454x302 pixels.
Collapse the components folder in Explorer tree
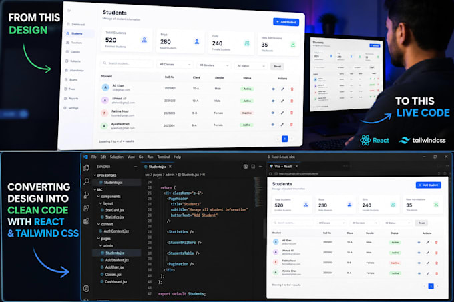tap(109, 197)
